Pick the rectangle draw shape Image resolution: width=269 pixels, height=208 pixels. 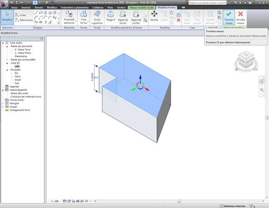(x=41, y=13)
